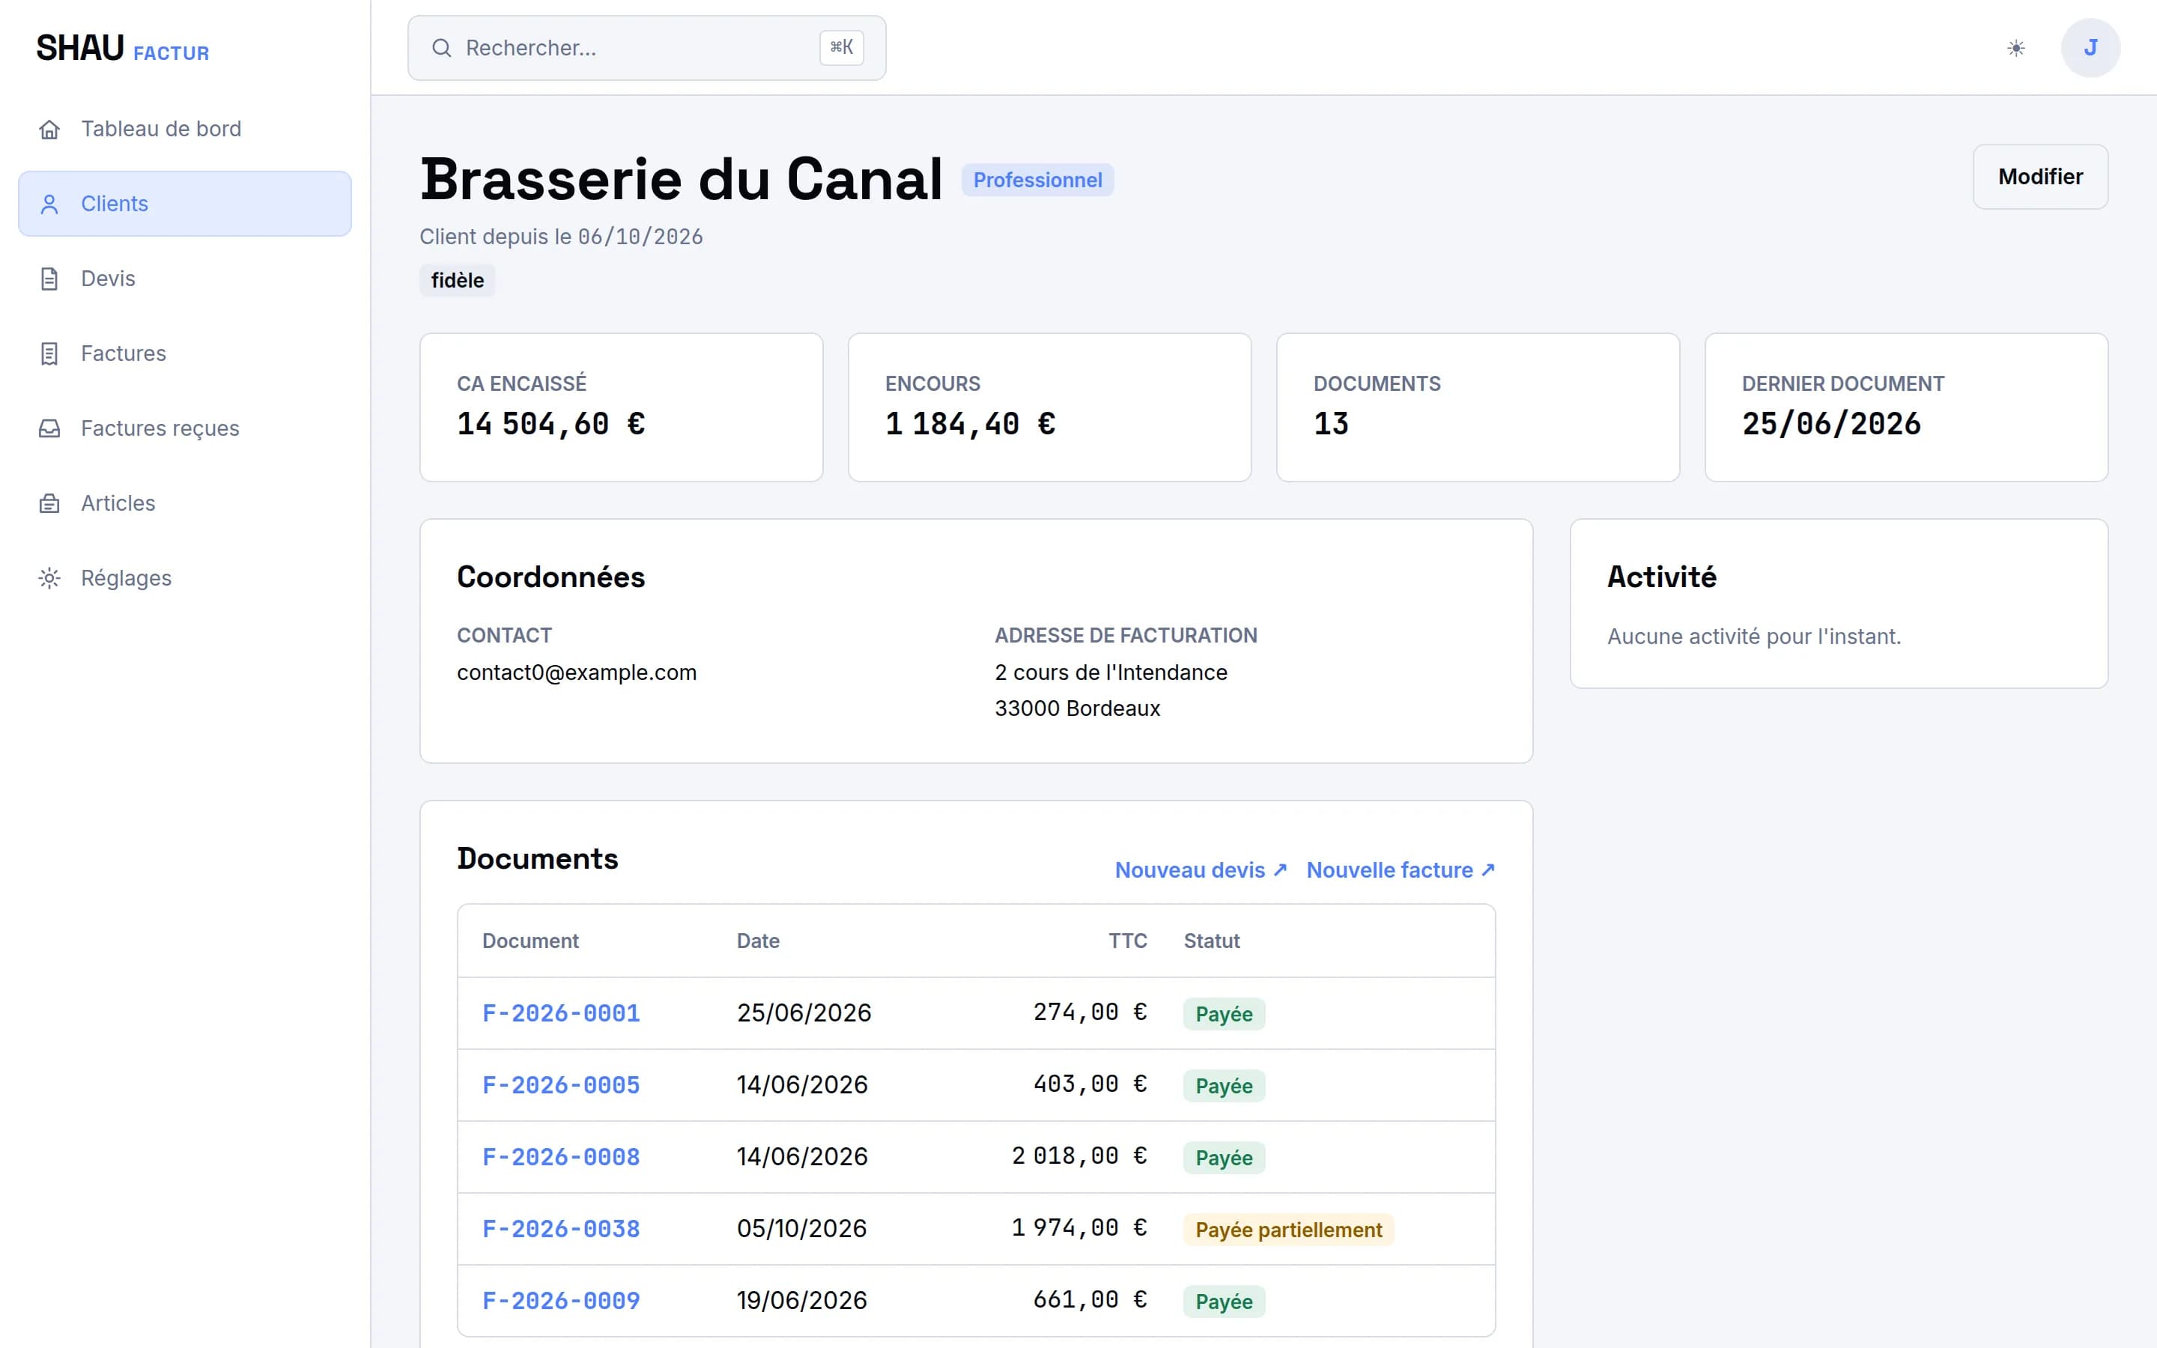Viewport: 2157px width, 1348px height.
Task: Open Tableau de bord in sidebar
Action: [x=186, y=130]
